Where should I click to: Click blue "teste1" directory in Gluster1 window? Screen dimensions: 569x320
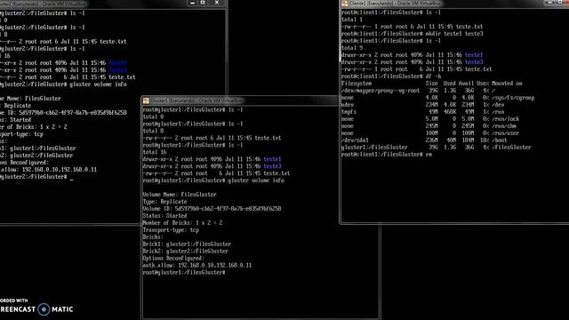pos(272,159)
